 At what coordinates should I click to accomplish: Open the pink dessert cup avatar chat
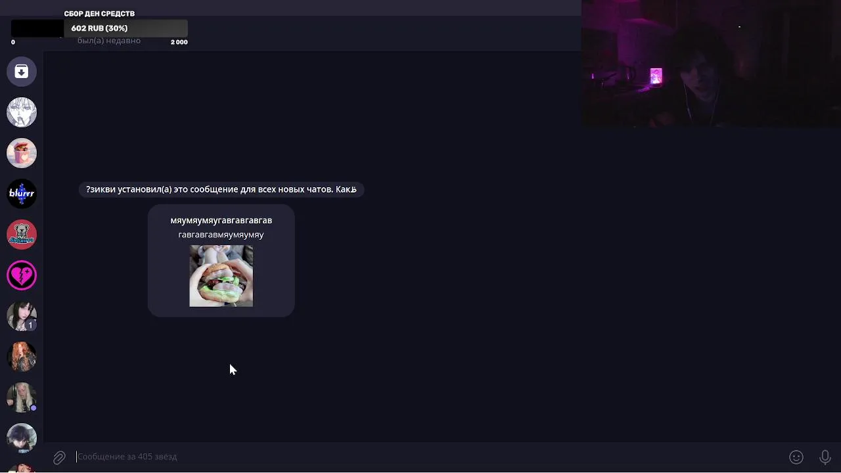coord(22,153)
